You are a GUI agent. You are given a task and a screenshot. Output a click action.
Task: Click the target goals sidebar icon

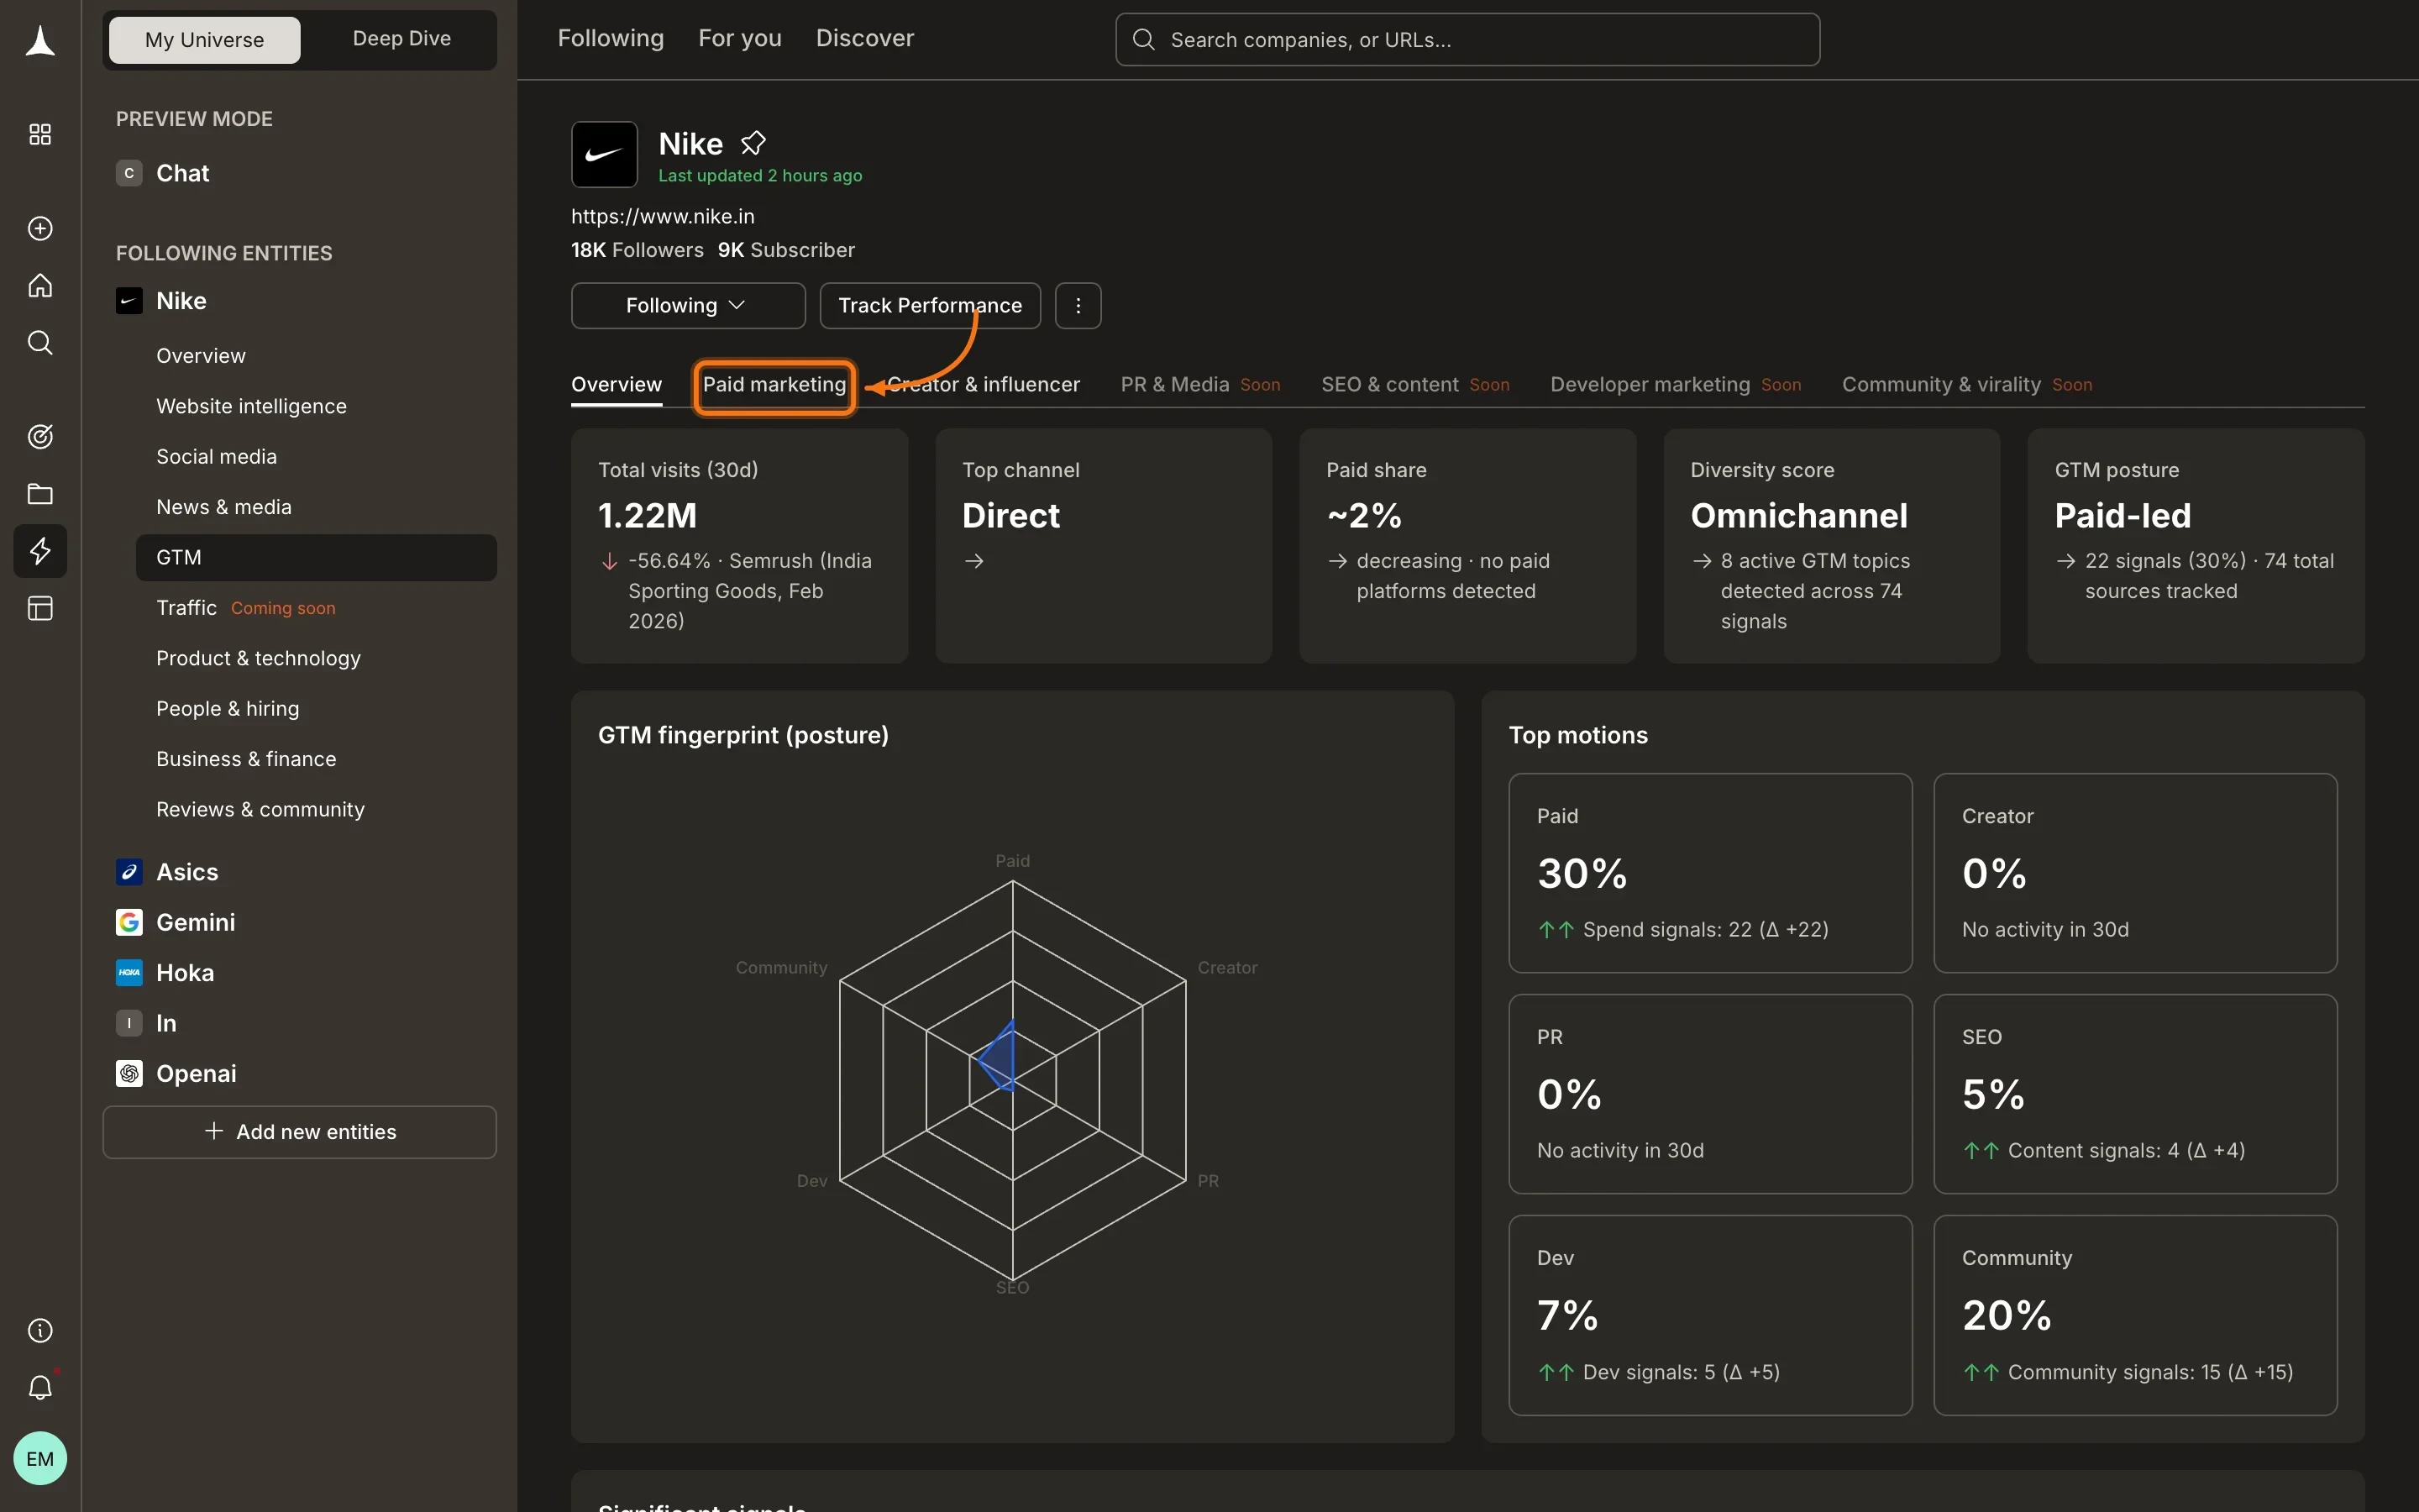[40, 436]
